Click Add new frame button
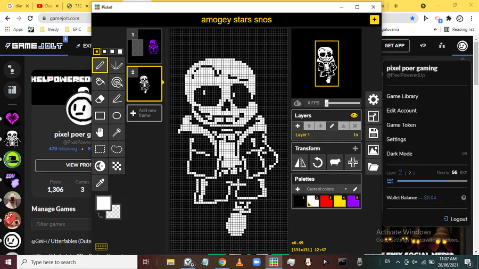The image size is (479, 269). point(144,113)
